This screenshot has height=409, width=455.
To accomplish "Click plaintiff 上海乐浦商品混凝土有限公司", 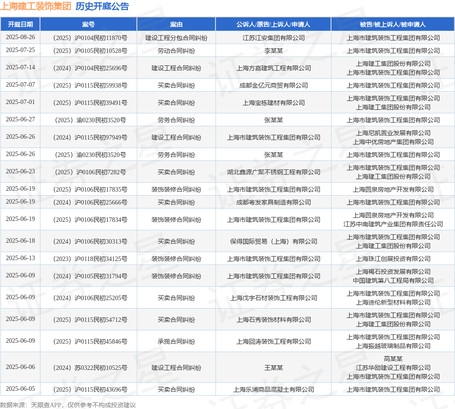I will coord(273,389).
